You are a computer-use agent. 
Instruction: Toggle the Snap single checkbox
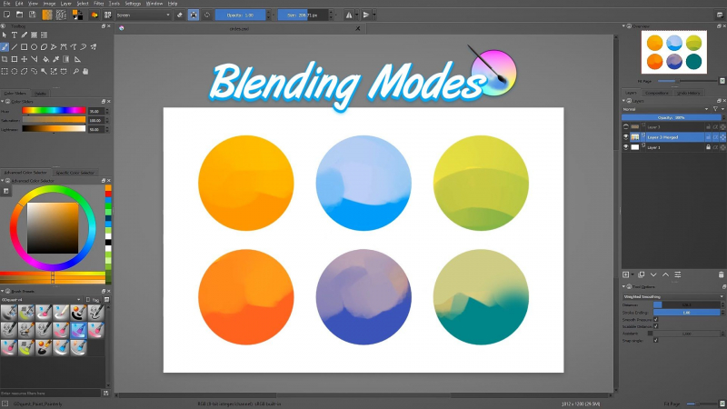click(655, 340)
